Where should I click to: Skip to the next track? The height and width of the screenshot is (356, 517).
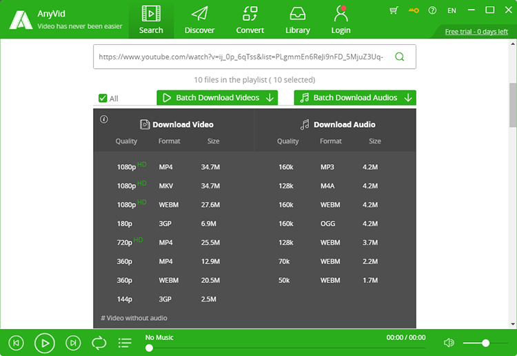pos(73,343)
